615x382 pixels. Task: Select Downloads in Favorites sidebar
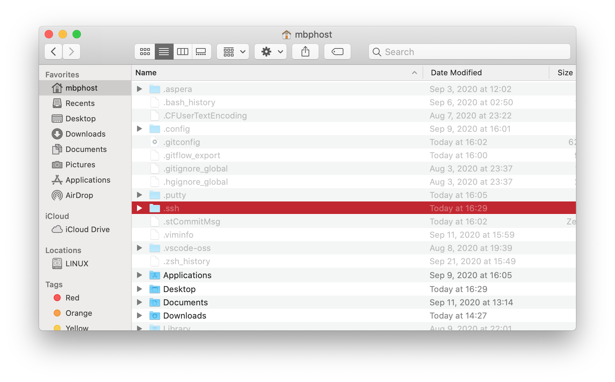(x=85, y=134)
